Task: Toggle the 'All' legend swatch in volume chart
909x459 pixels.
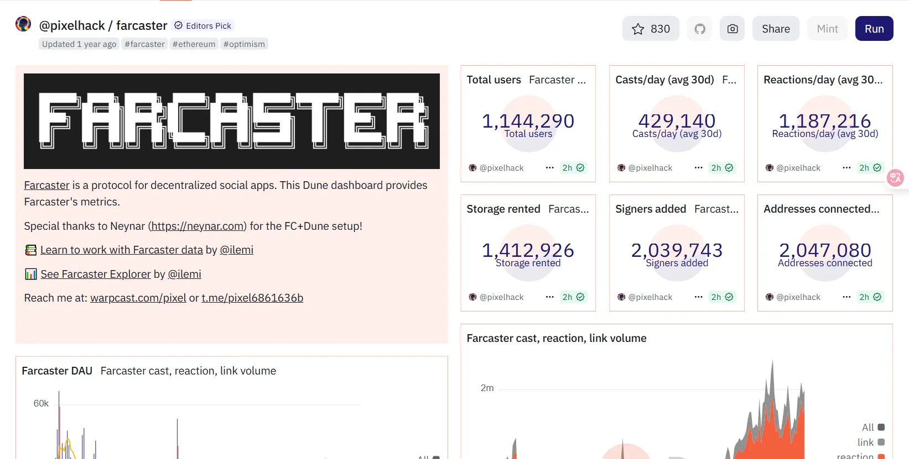Action: [x=881, y=427]
